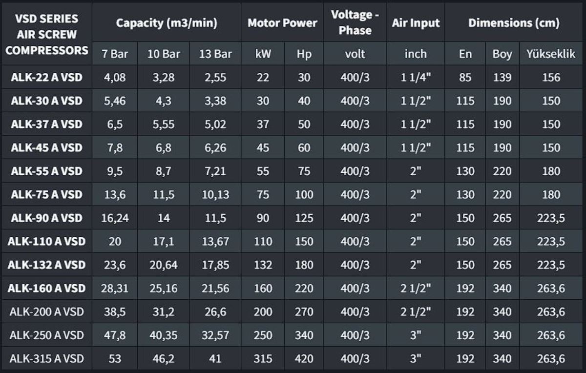Screen dimensions: 586x373
Task: Click the 13 Bar subheader
Action: click(x=215, y=54)
